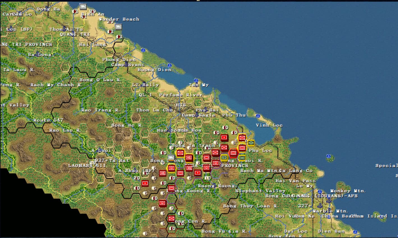
Task: Click the gray supply truck beside Song Huong
Action: (171, 158)
